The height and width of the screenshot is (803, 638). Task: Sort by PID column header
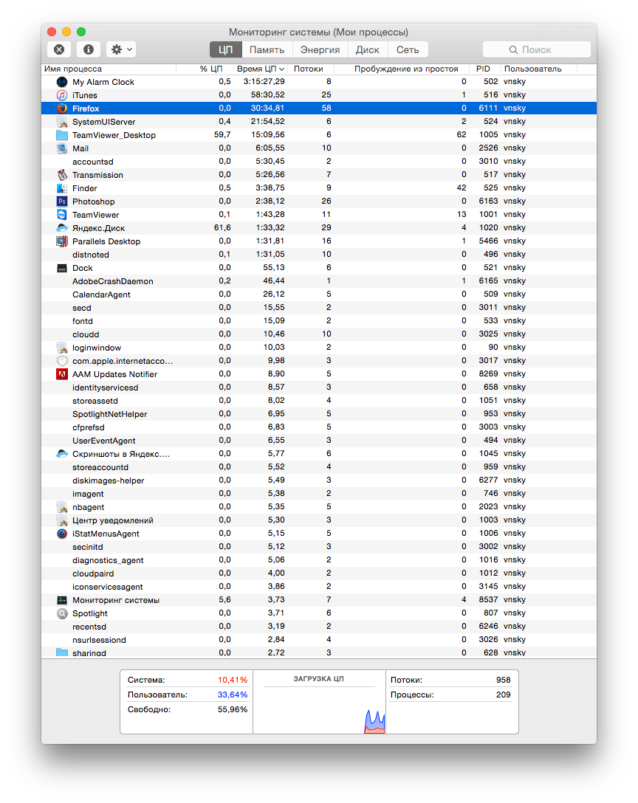tap(485, 69)
